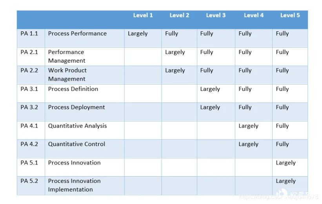Select the Process Innovation Implementation cell

(74, 185)
